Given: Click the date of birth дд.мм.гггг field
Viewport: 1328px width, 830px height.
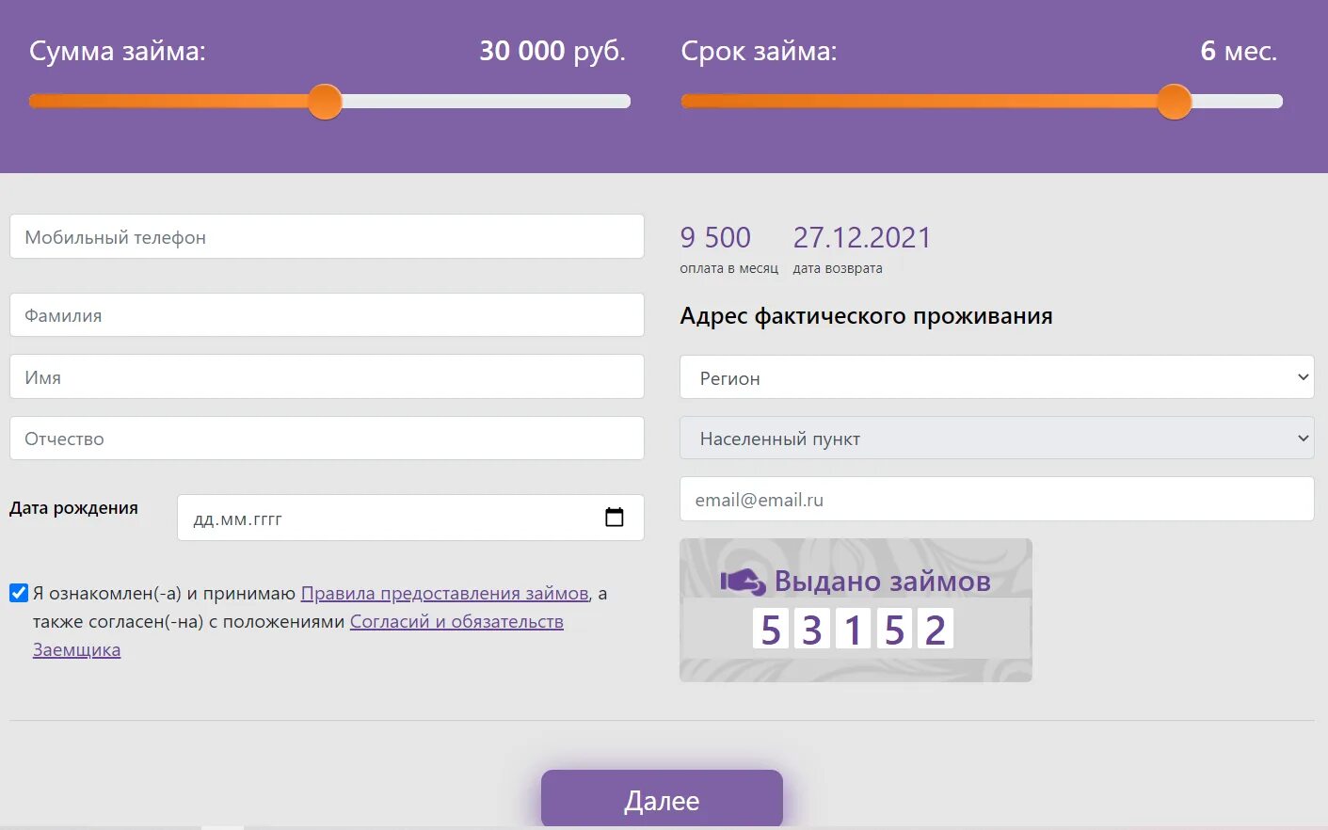Looking at the screenshot, I should (x=410, y=518).
